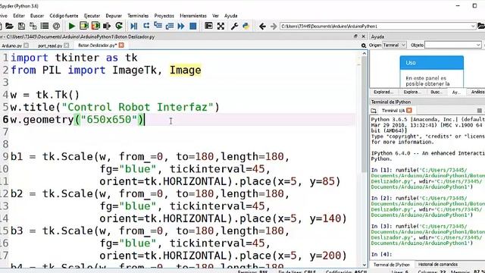This screenshot has width=485, height=273.
Task: Click the Step return debug icon
Action: (170, 27)
